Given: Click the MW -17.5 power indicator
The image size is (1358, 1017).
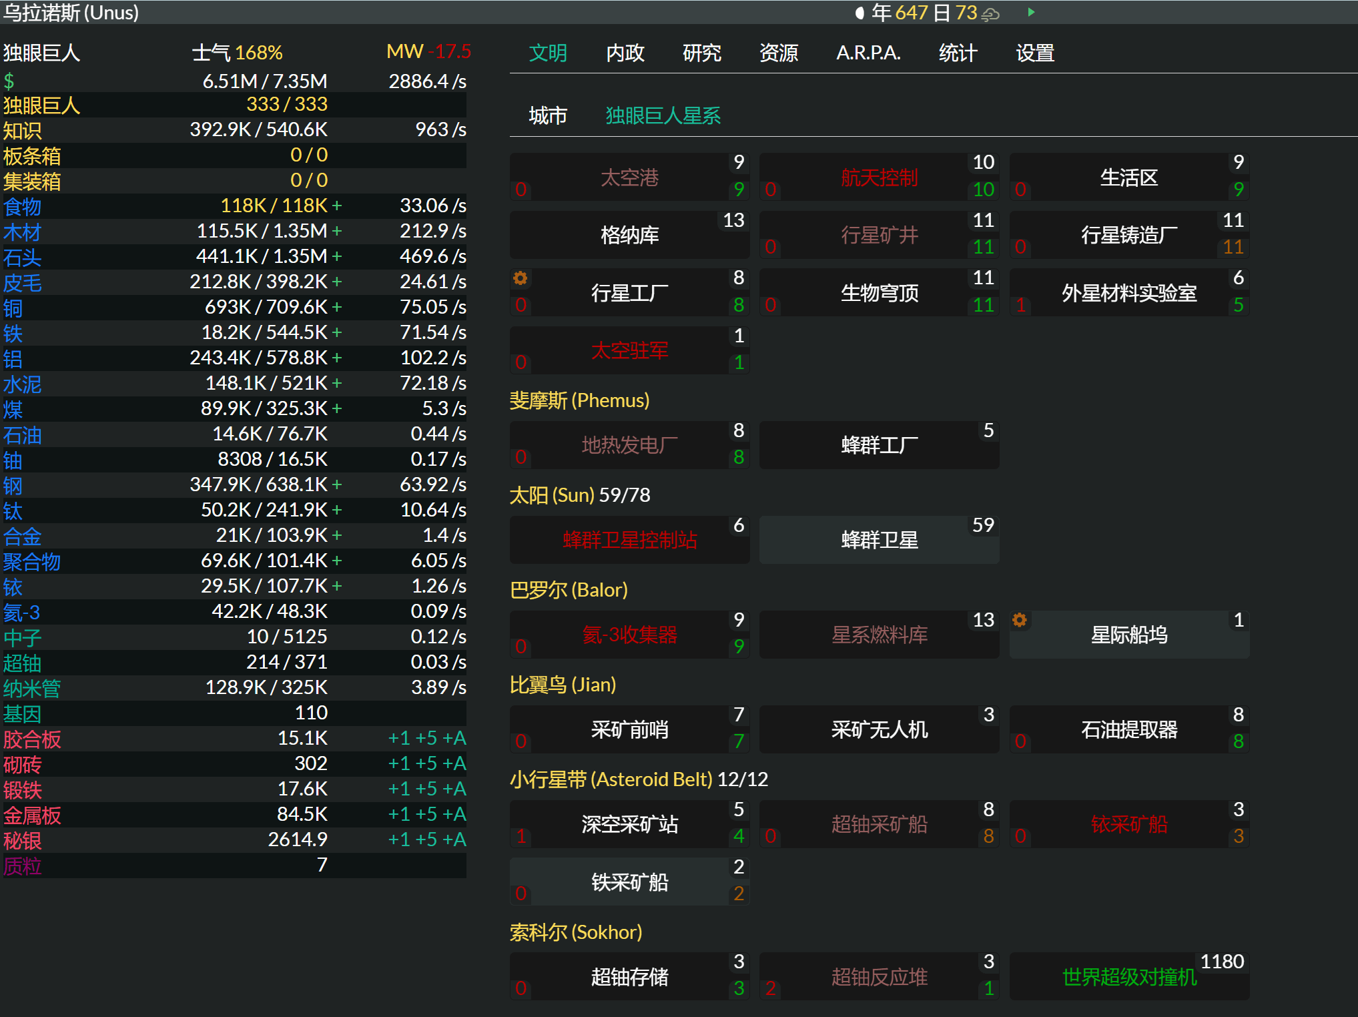Looking at the screenshot, I should [428, 51].
